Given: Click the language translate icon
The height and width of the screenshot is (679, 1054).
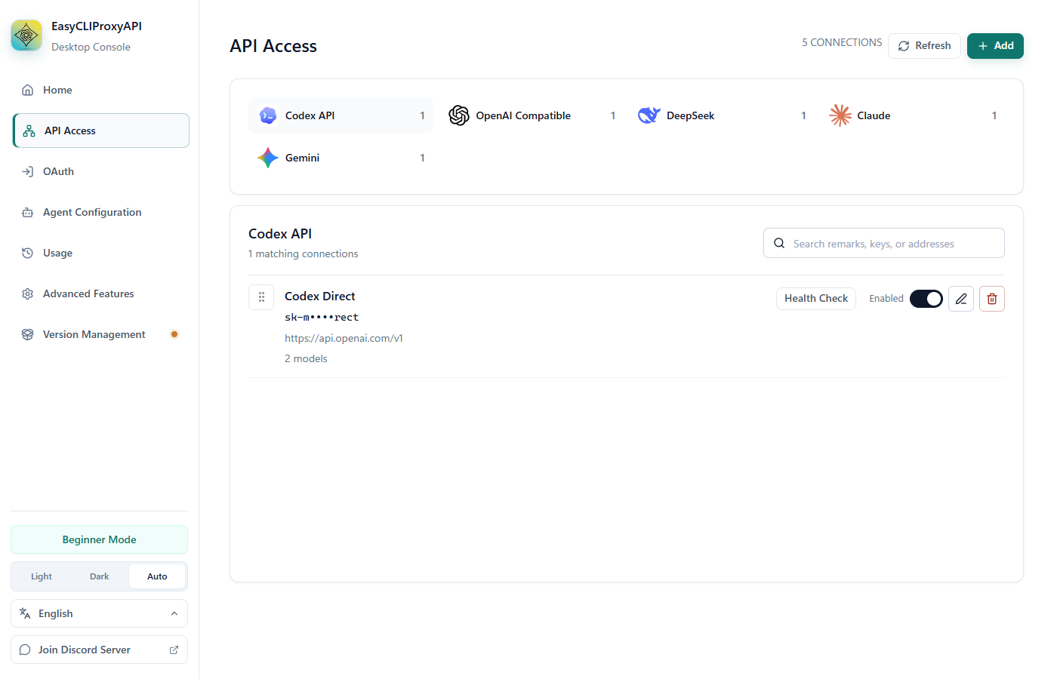Looking at the screenshot, I should (25, 613).
